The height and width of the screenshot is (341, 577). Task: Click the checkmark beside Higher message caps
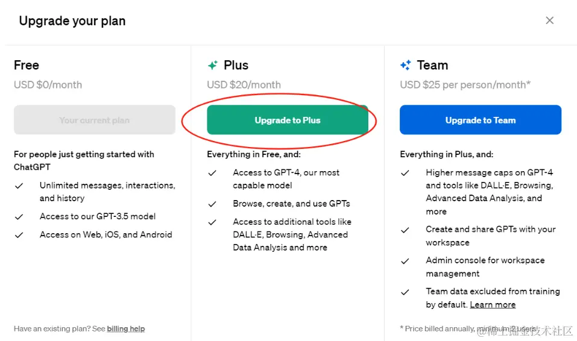[x=405, y=173]
